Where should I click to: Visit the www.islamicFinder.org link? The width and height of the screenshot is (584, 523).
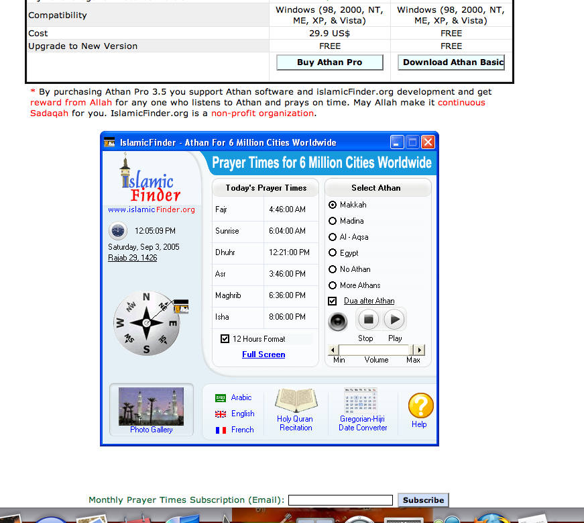pyautogui.click(x=152, y=209)
